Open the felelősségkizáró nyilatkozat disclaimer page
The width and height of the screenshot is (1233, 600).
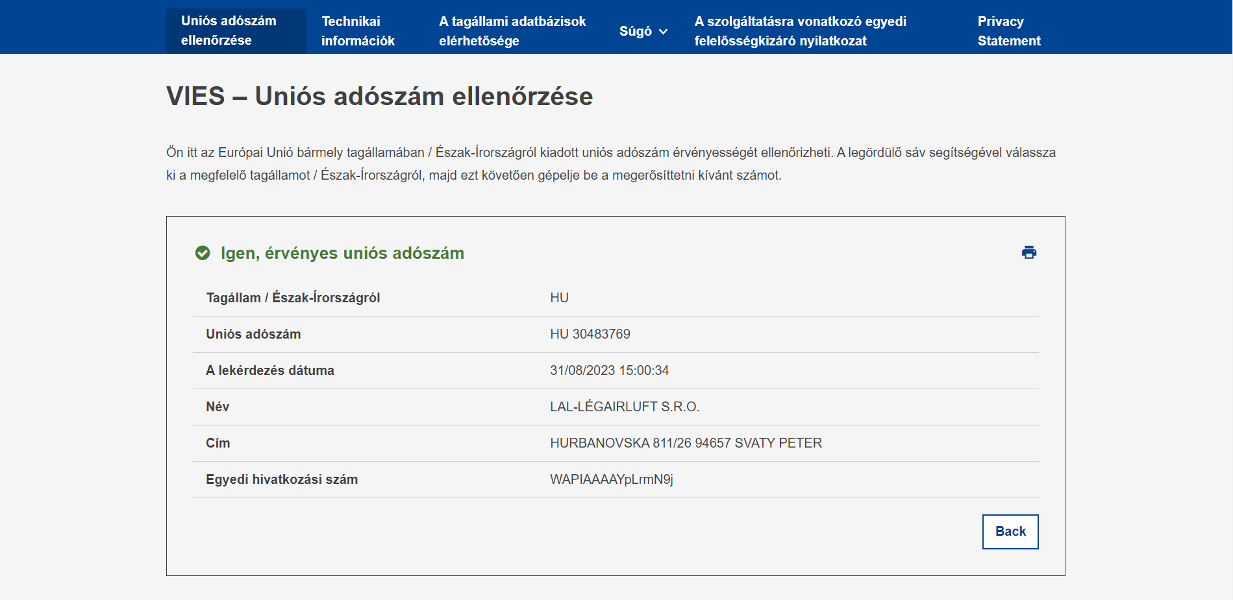point(799,30)
